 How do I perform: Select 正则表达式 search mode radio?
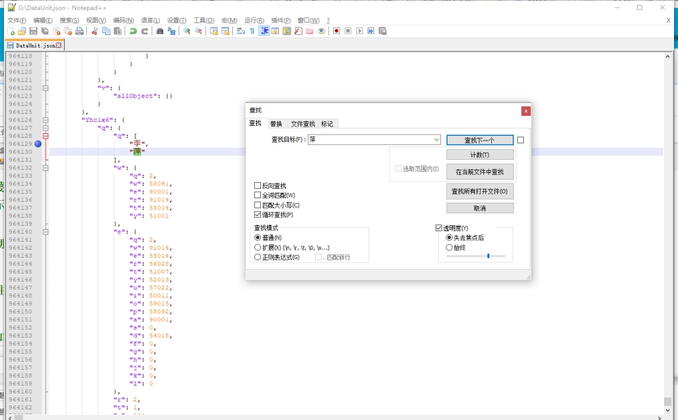pos(258,257)
